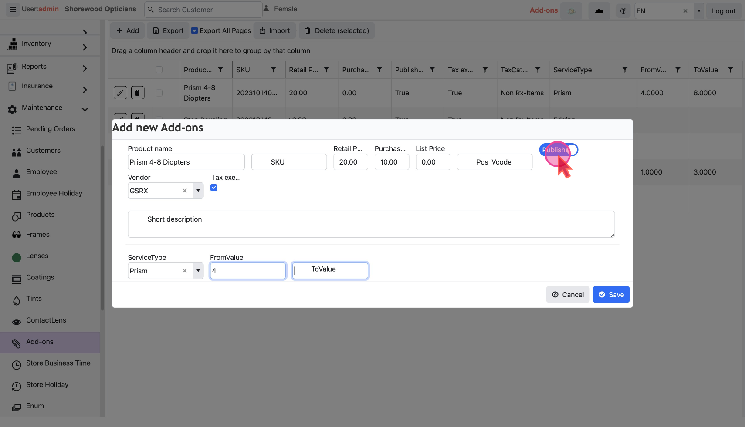Open the ServiceType dropdown arrow
The image size is (745, 427).
(198, 271)
